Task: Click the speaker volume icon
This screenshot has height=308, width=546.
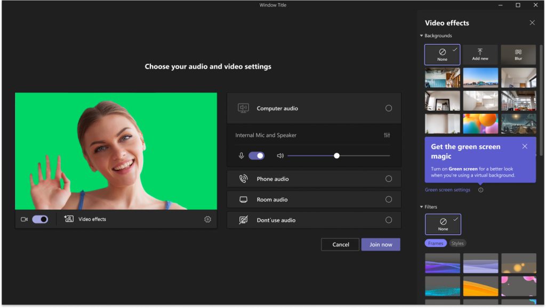Action: (280, 156)
